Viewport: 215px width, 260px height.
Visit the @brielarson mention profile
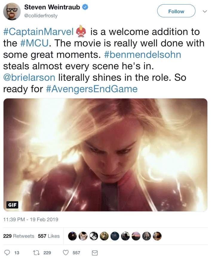29,77
